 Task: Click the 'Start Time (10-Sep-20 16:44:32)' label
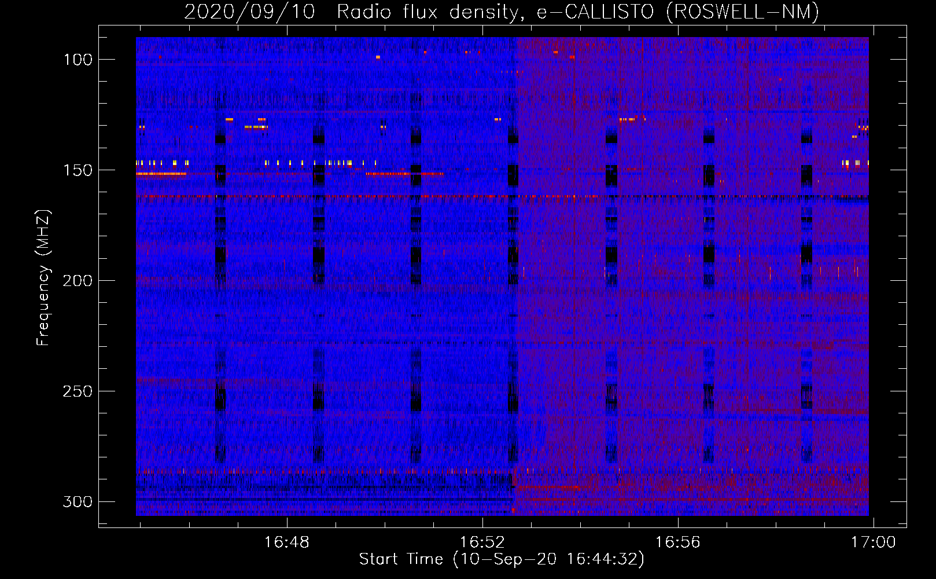[502, 559]
